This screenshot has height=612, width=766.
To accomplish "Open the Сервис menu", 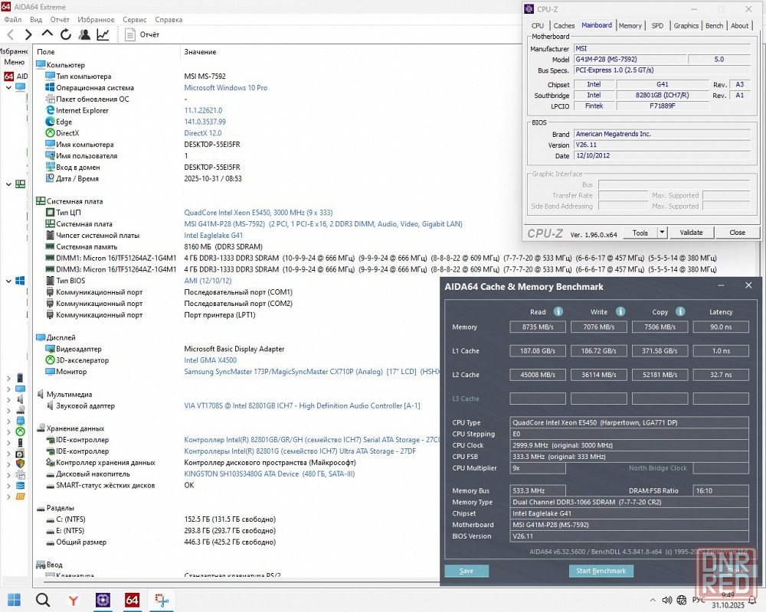I will tap(135, 20).
